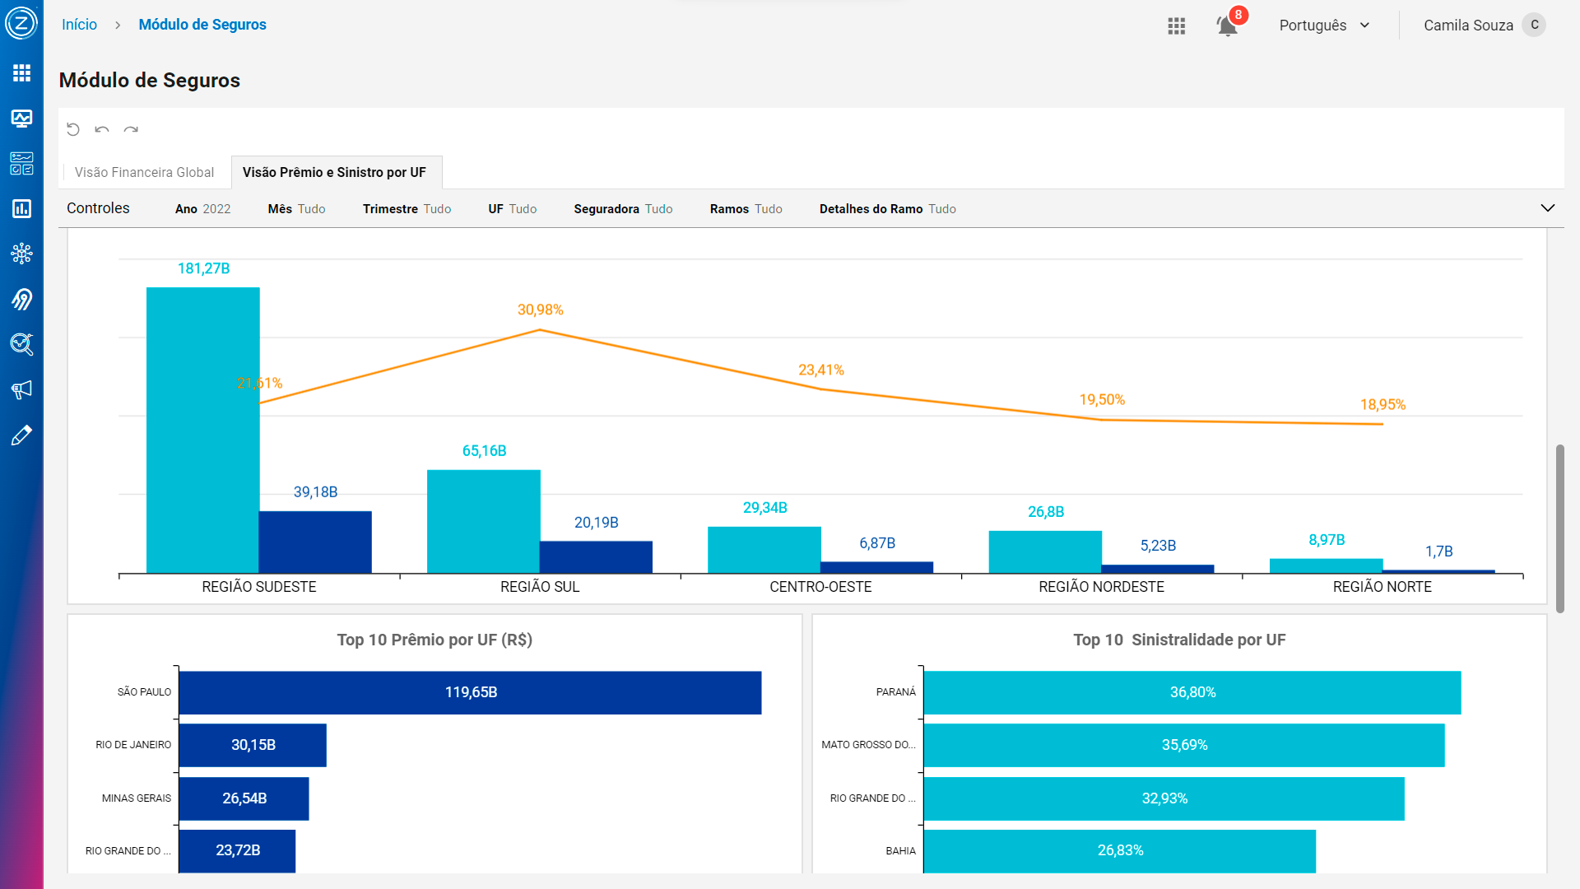This screenshot has height=889, width=1580.
Task: Select the 26,8B Região Nordeste bar
Action: click(x=1045, y=552)
